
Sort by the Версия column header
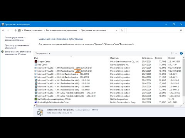(x=175, y=58)
